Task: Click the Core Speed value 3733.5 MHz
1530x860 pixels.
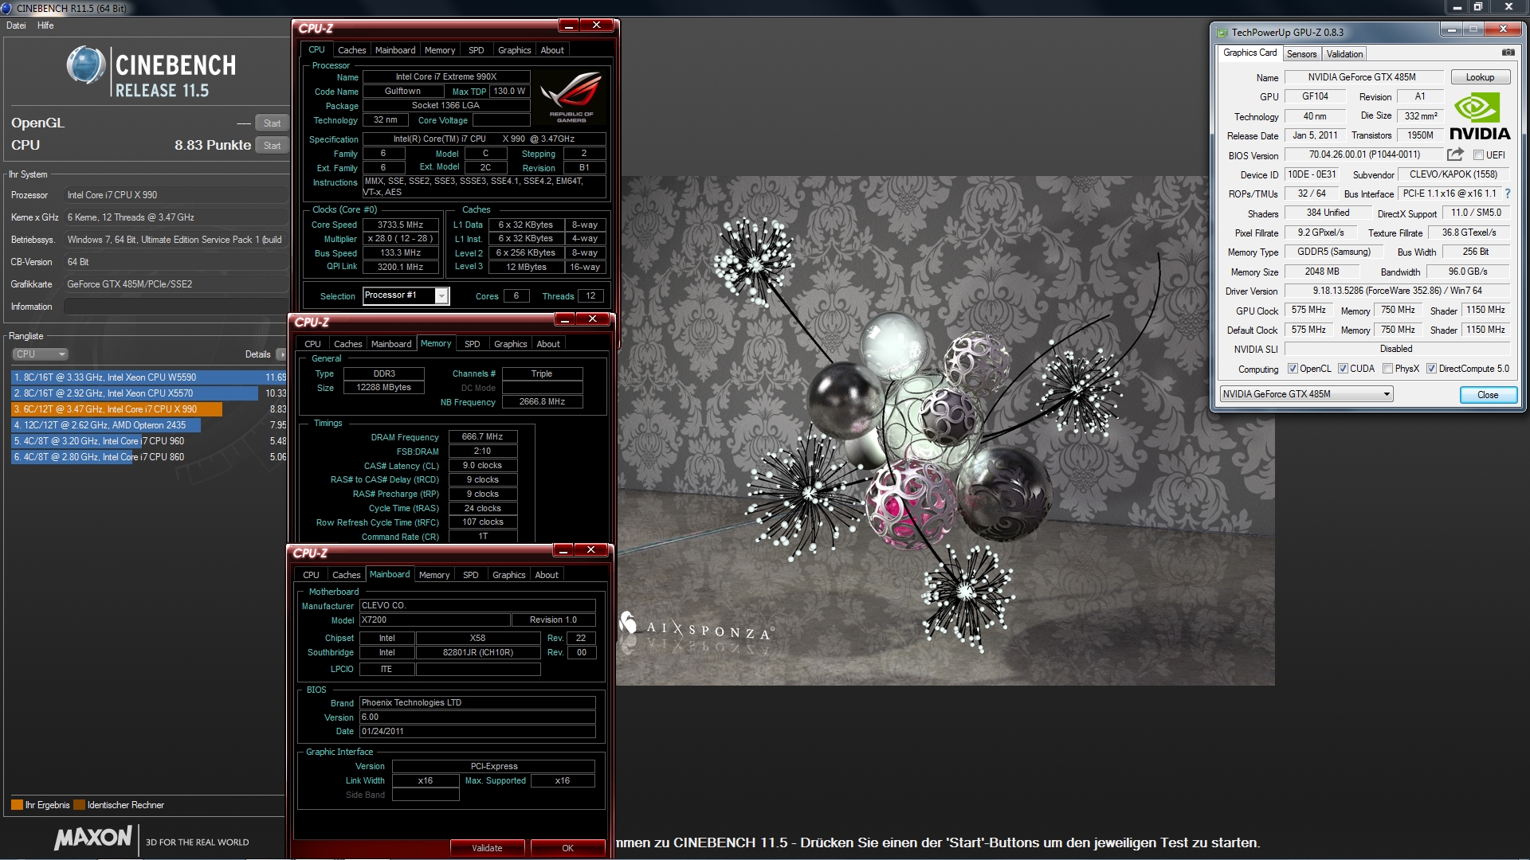Action: point(400,225)
